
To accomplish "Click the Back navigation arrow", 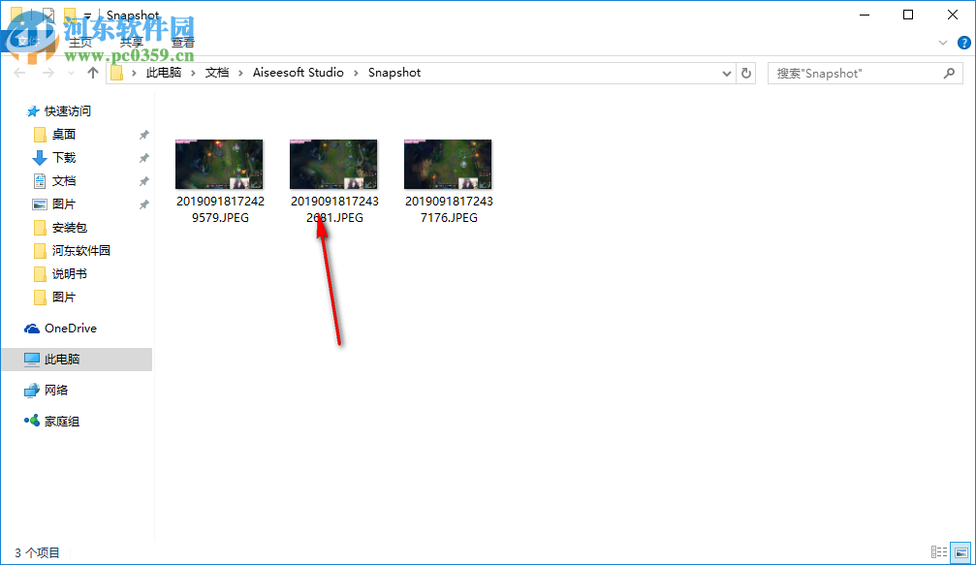I will coord(17,72).
